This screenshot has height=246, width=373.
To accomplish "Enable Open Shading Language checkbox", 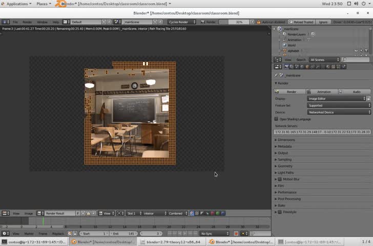I will tap(276, 119).
